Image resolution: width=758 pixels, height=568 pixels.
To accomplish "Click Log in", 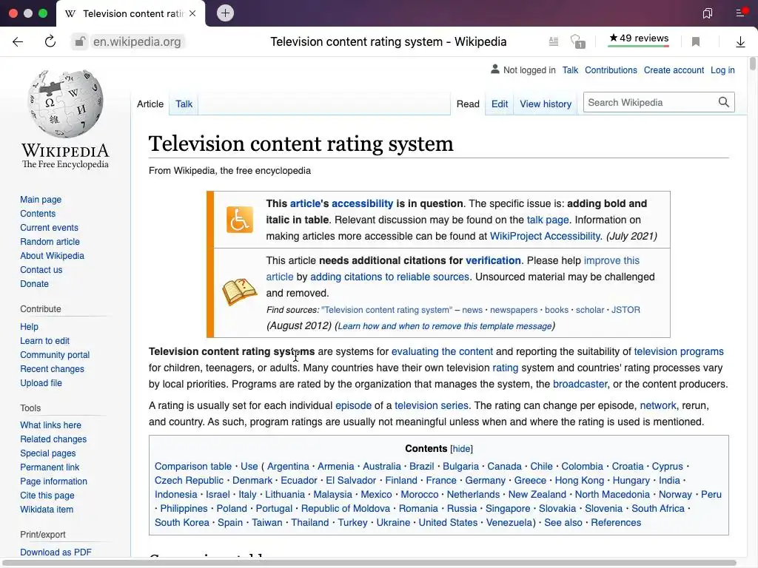I will [x=722, y=70].
